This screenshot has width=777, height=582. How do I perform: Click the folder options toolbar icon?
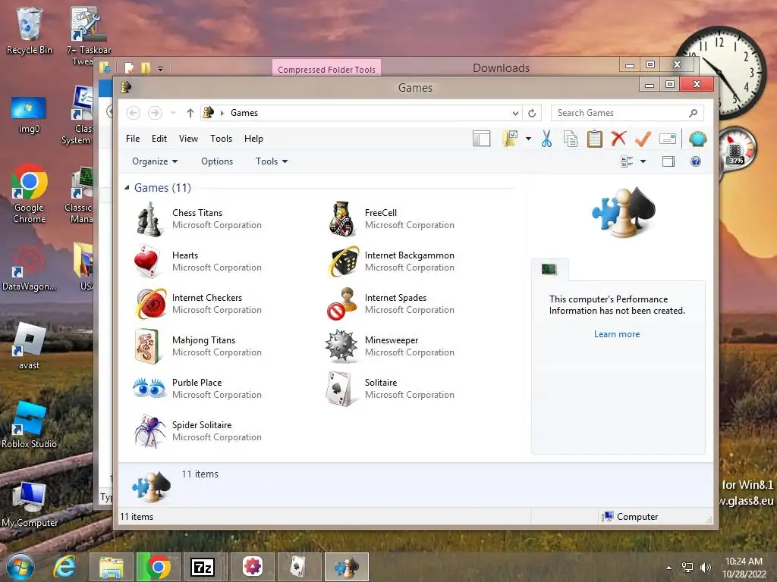coord(510,139)
